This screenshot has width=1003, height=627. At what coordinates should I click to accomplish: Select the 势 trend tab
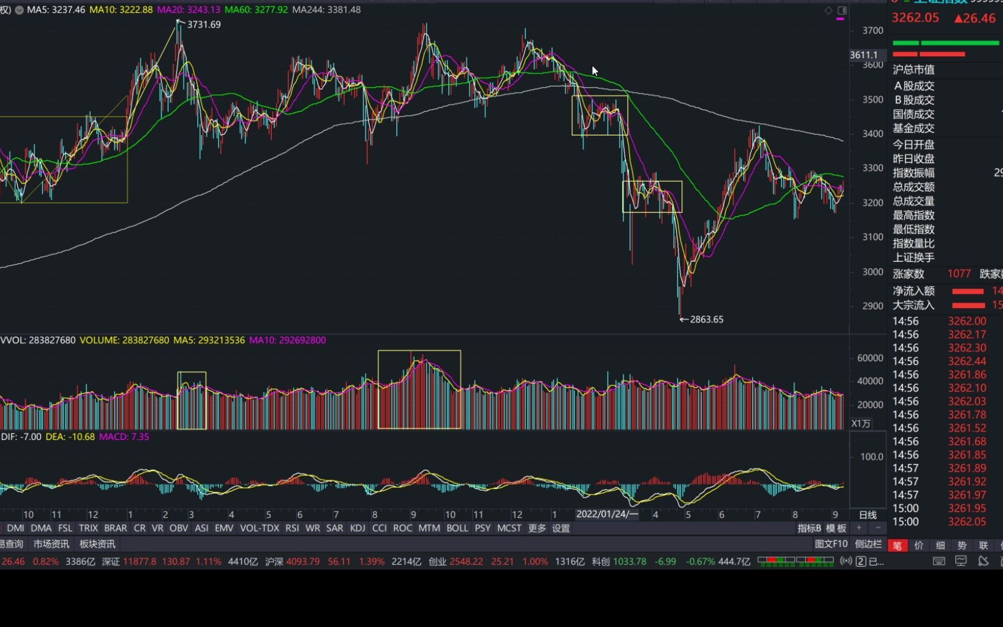tap(962, 545)
